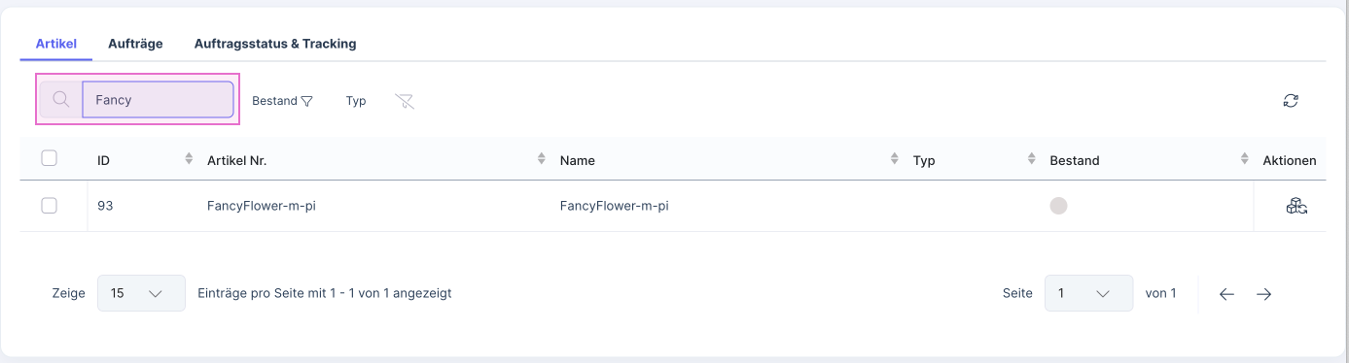Sort by Bestand column arrows
The image size is (1349, 363).
click(x=1244, y=159)
